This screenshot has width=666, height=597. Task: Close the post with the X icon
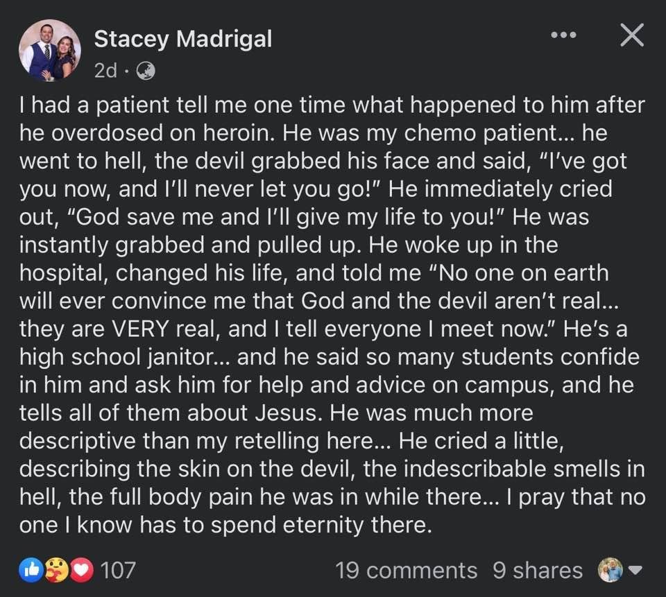[x=632, y=35]
